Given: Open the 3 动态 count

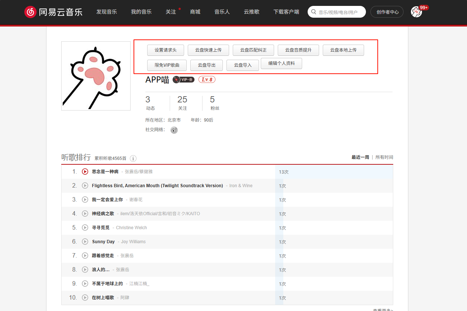Looking at the screenshot, I should pos(150,103).
